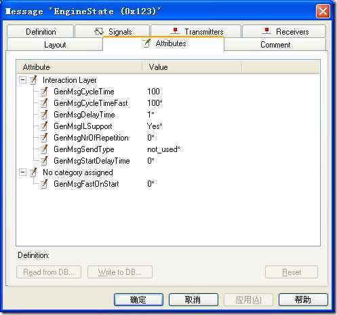Image resolution: width=337 pixels, height=315 pixels.
Task: Select the GenMsgCycleTimeFast row label
Action: [x=91, y=103]
